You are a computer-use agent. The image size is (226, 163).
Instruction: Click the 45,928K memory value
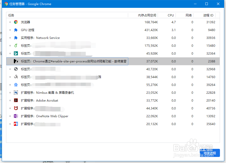coord(152,54)
